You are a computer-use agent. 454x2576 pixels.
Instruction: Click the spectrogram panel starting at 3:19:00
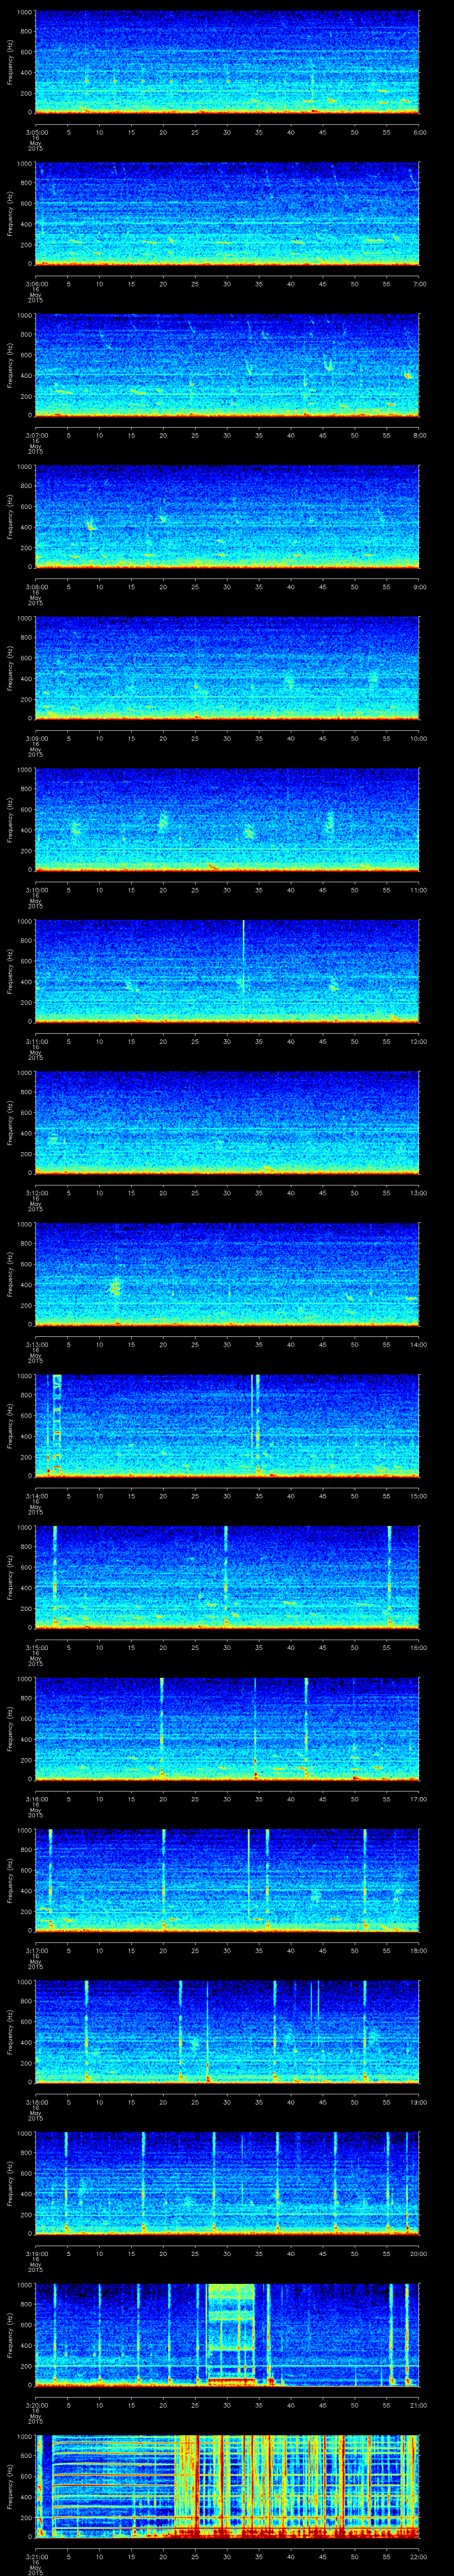[x=227, y=2183]
